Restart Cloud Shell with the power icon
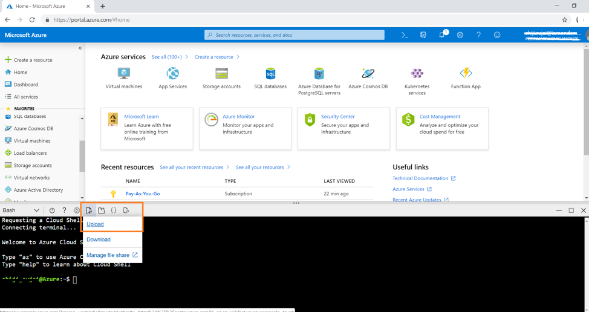The width and height of the screenshot is (589, 312). [52, 210]
